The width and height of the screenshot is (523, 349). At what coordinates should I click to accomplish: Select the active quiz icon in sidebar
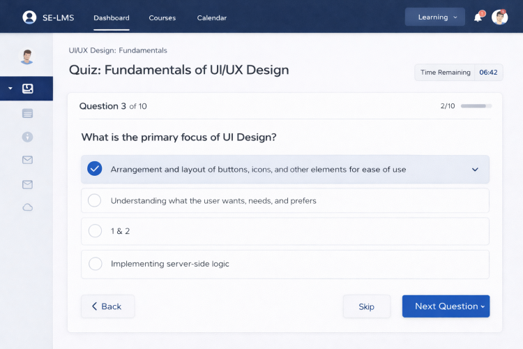click(x=28, y=89)
